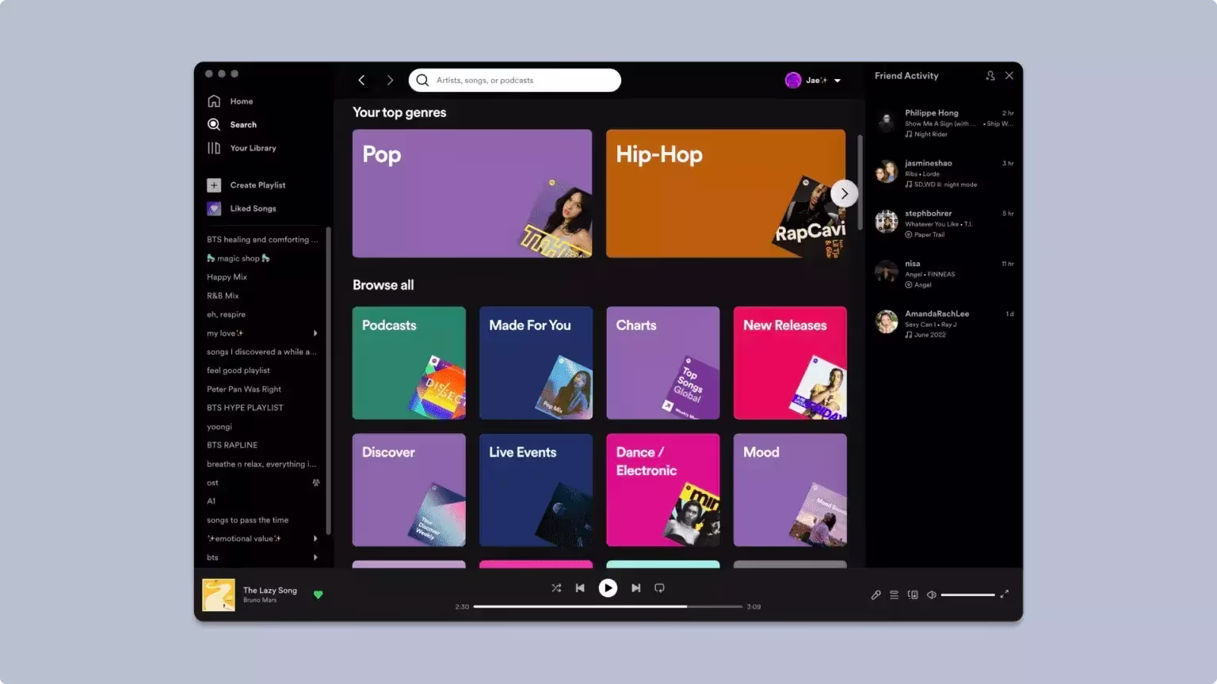Toggle the repeat button
This screenshot has width=1217, height=684.
(659, 588)
